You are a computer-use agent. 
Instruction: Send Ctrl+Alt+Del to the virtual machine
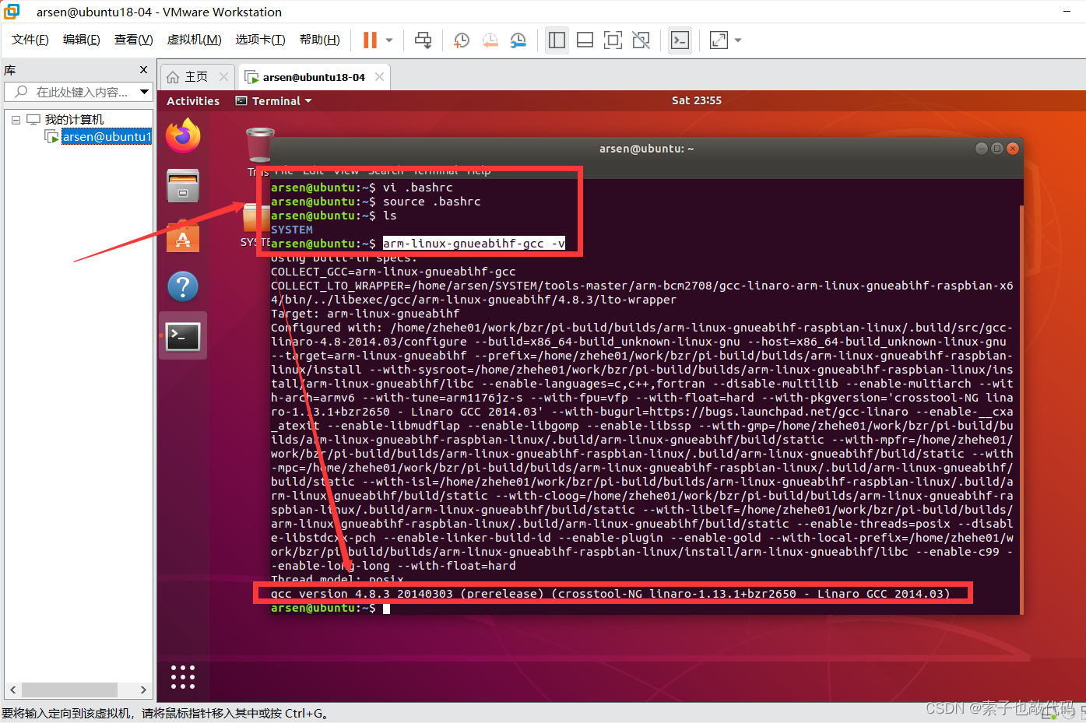(424, 40)
